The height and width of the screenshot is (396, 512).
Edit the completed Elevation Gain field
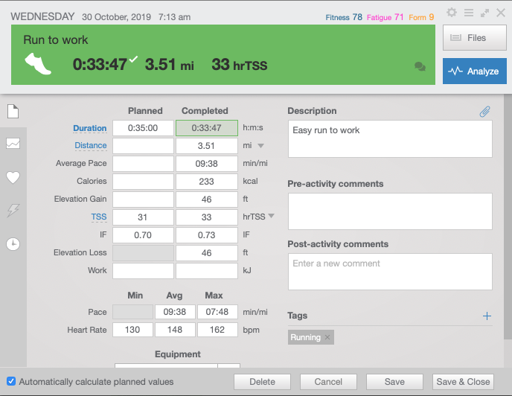tap(207, 199)
